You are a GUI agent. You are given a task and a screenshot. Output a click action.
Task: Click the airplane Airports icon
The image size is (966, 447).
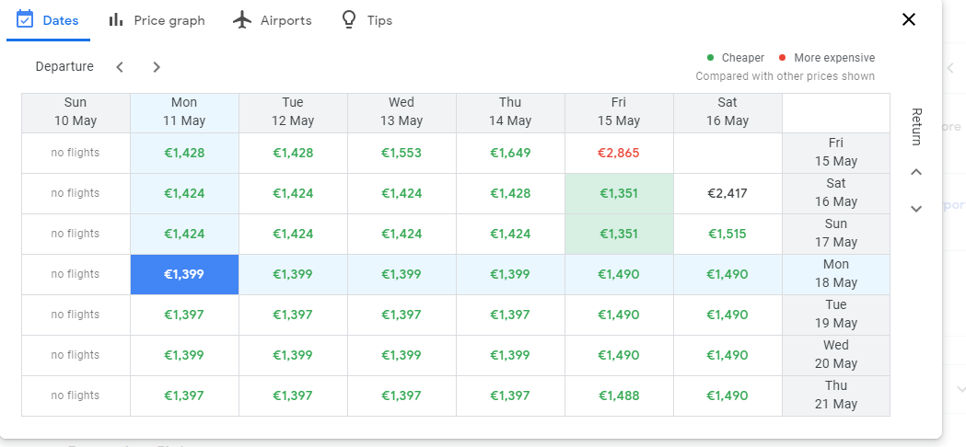click(x=242, y=19)
